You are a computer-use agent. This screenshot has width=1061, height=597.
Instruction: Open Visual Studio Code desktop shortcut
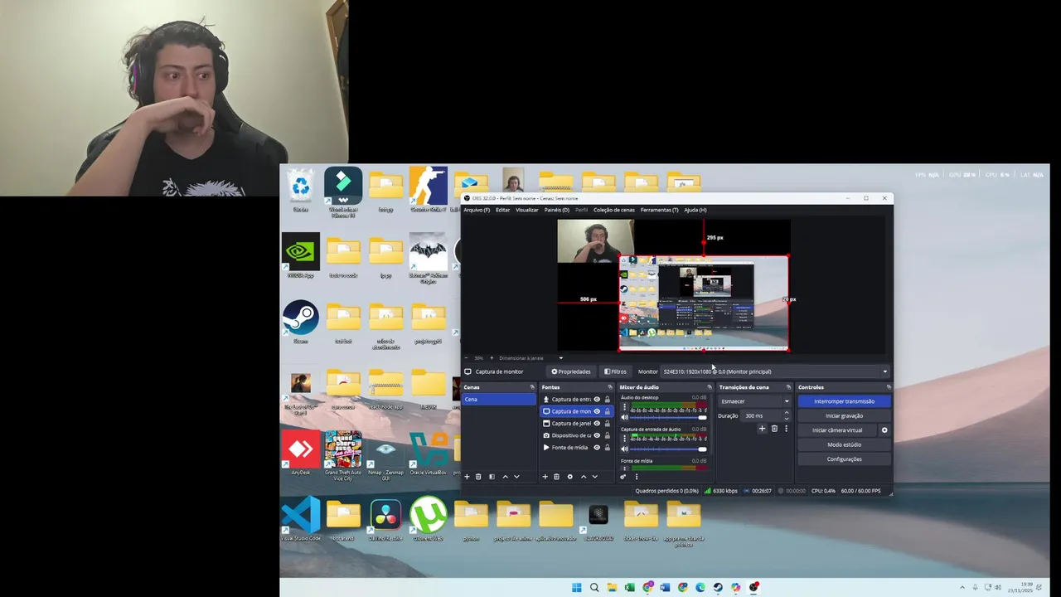[301, 519]
